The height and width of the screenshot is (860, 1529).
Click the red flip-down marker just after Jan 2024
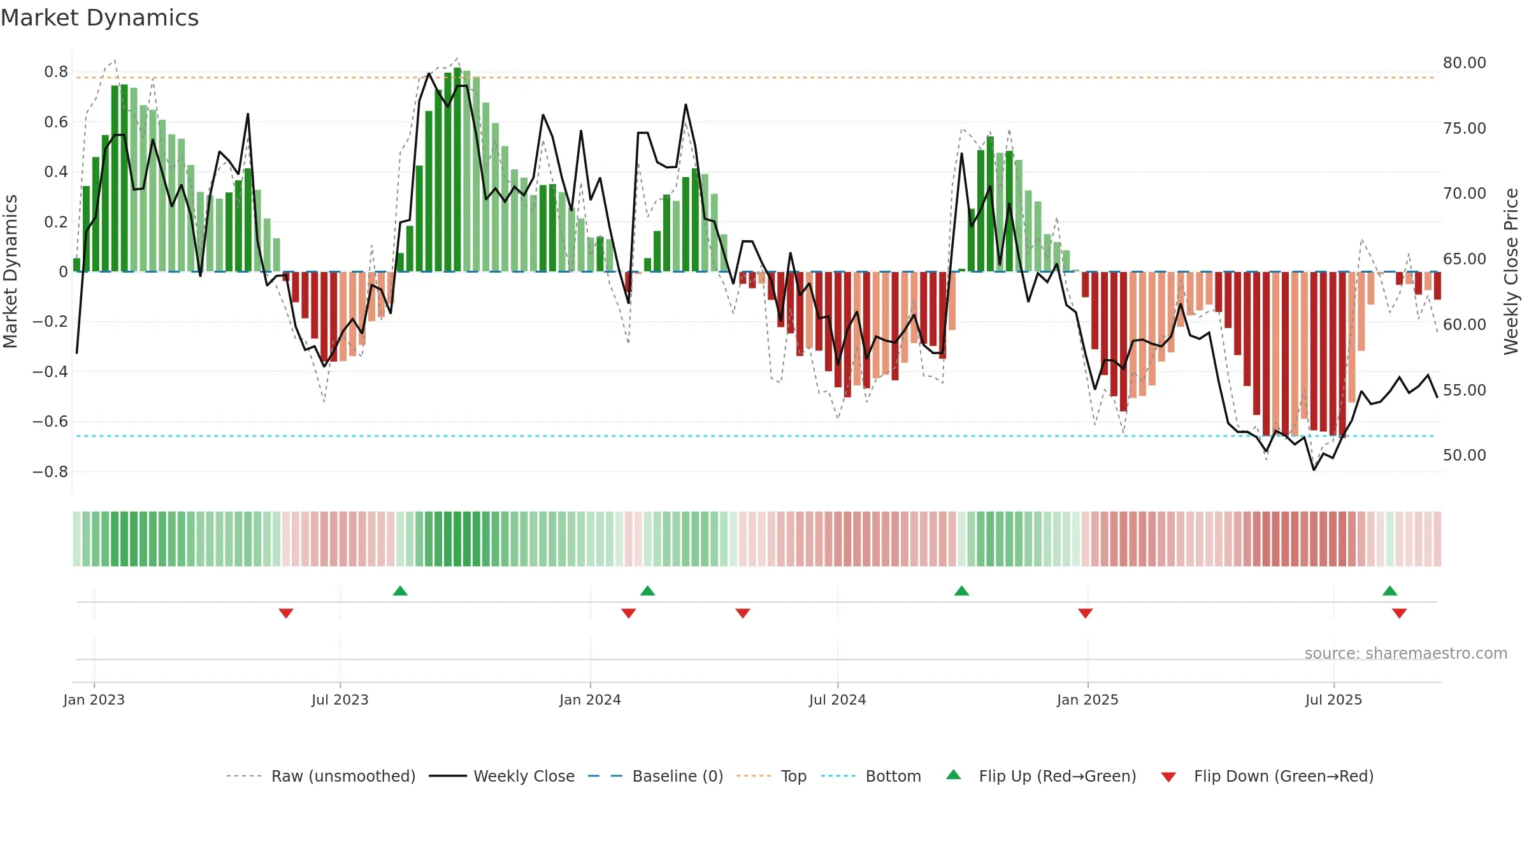pos(629,613)
